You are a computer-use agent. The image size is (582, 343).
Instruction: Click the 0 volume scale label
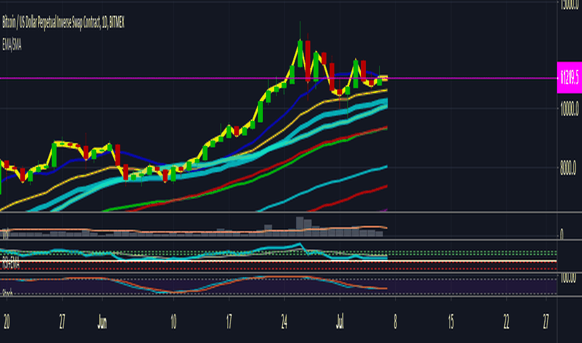pos(561,234)
